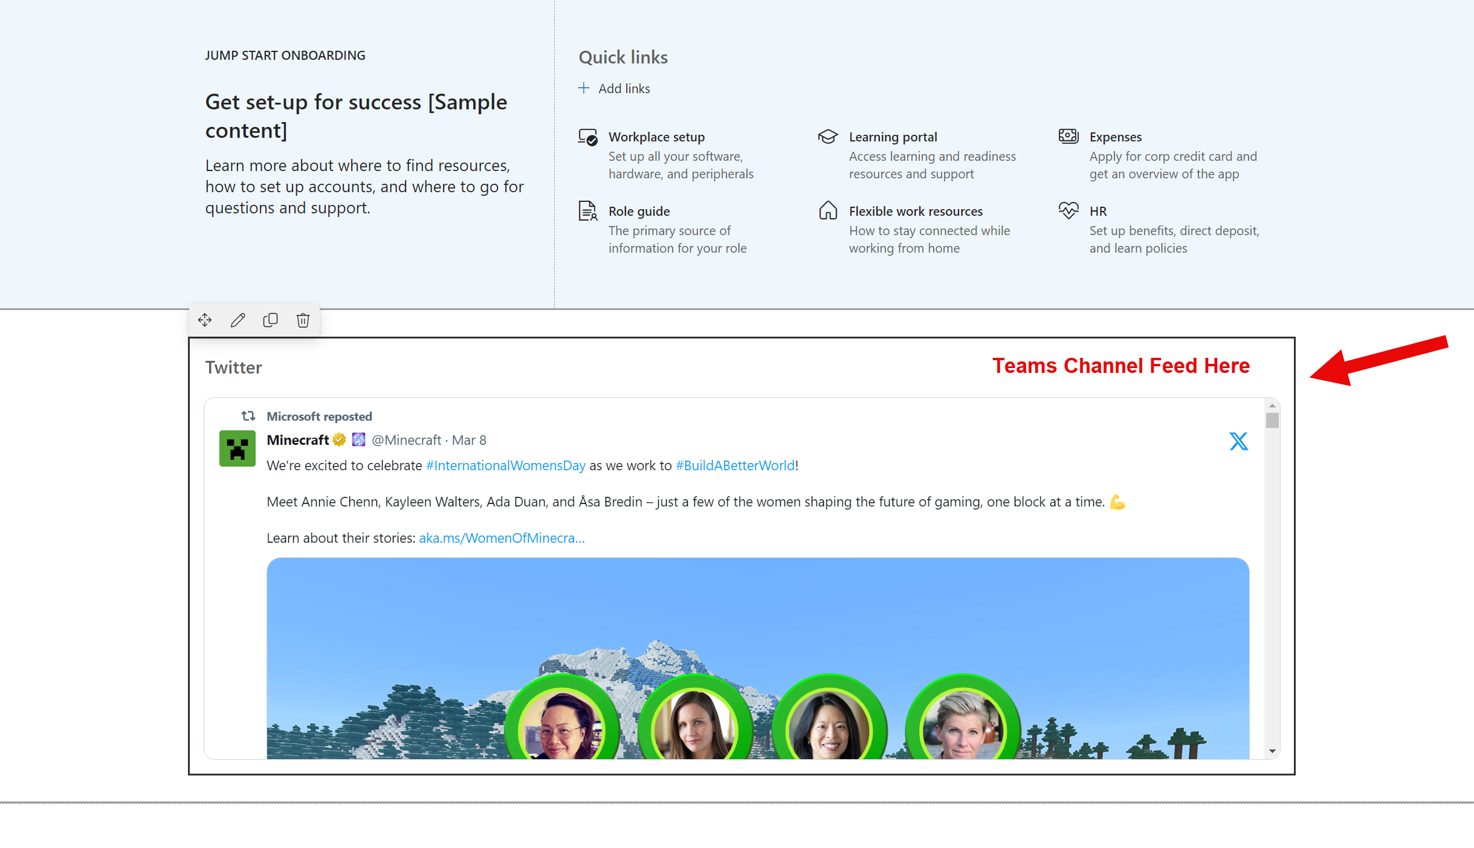Click the Flexible work resources home icon
The height and width of the screenshot is (848, 1474).
[x=827, y=210]
